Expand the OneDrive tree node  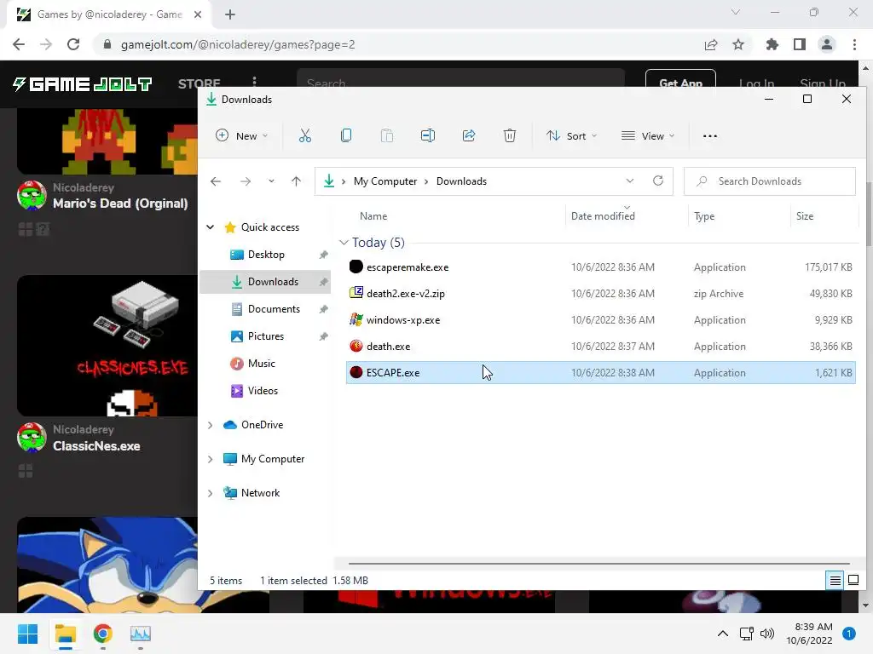(x=211, y=425)
